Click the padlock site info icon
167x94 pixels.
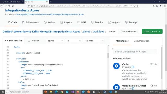point(32,6)
